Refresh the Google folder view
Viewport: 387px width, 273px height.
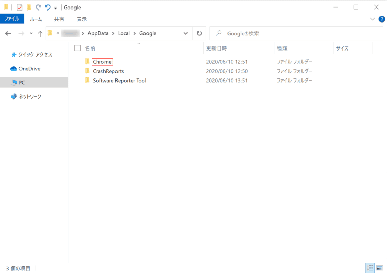tap(199, 33)
